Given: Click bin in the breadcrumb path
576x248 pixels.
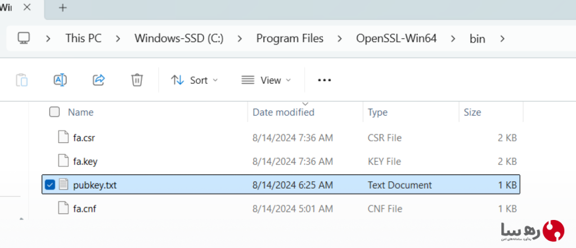Looking at the screenshot, I should pyautogui.click(x=477, y=39).
